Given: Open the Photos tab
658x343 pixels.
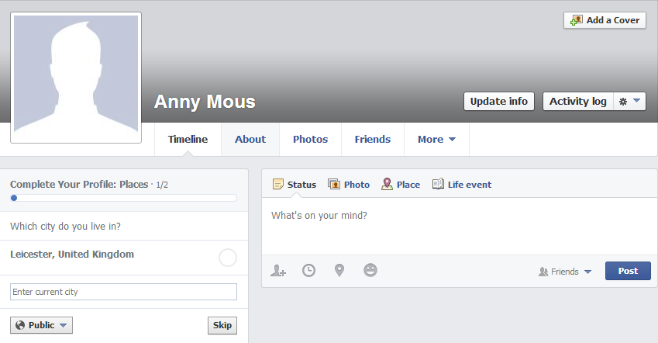Looking at the screenshot, I should pyautogui.click(x=310, y=139).
